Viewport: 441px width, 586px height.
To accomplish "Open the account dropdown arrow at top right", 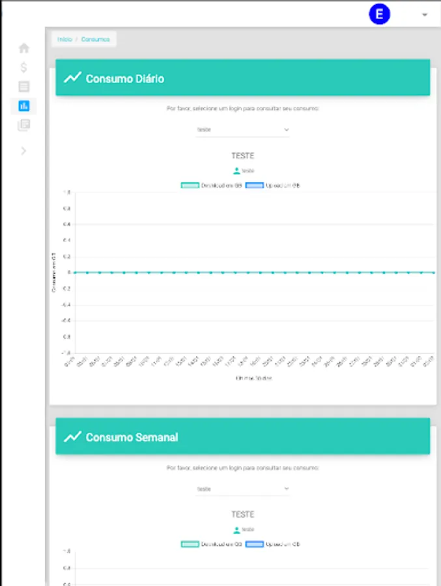I will pyautogui.click(x=425, y=14).
